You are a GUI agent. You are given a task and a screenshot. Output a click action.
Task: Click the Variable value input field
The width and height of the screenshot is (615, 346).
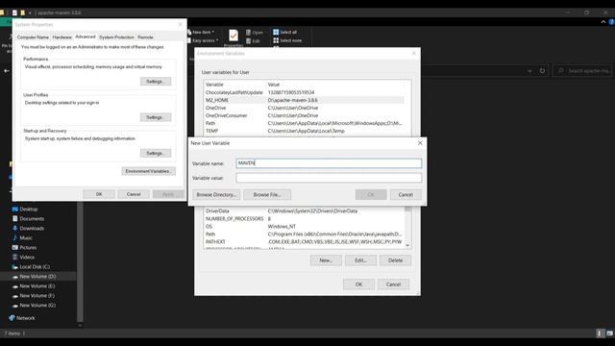[329, 178]
